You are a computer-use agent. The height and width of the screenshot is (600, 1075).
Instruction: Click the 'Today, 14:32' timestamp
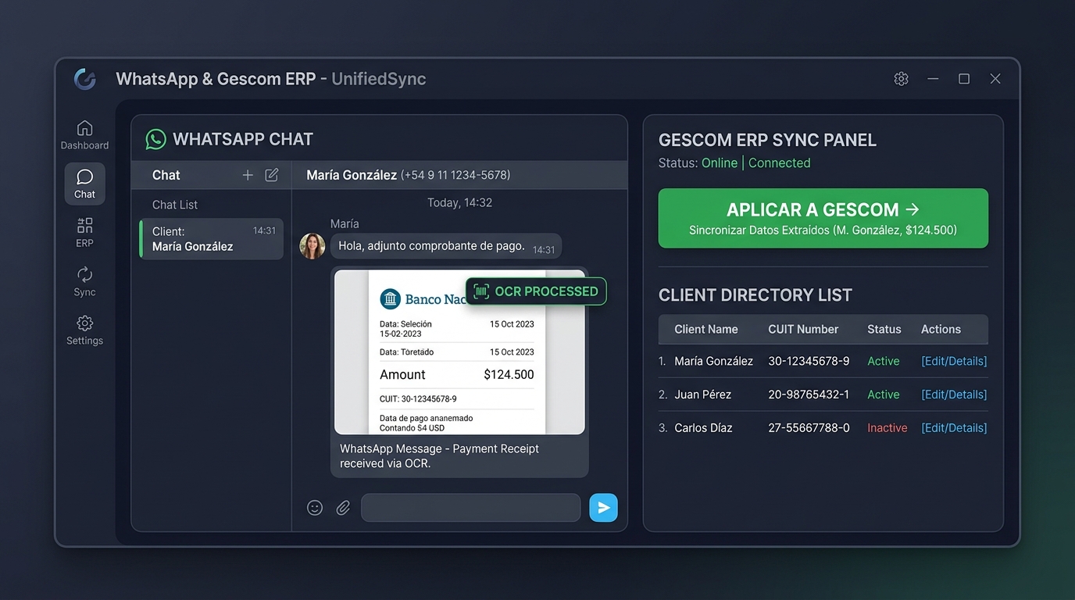pyautogui.click(x=459, y=202)
